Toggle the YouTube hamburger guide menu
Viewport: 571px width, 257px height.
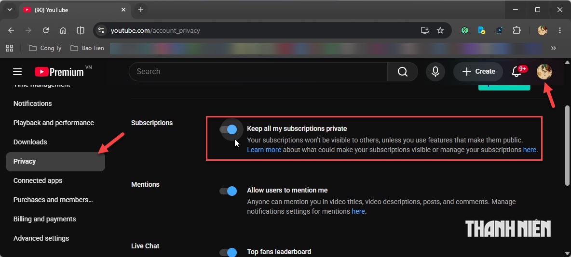click(x=17, y=72)
